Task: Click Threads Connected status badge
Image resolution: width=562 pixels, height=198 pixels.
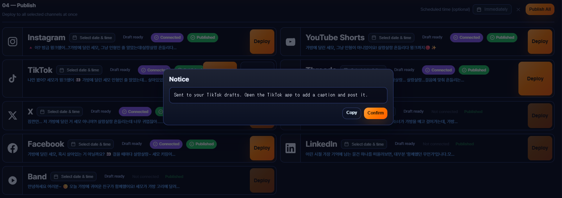Action: [439, 70]
